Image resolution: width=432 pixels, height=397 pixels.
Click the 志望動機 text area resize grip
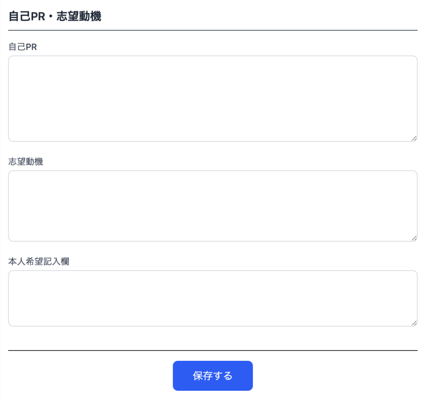(x=414, y=238)
